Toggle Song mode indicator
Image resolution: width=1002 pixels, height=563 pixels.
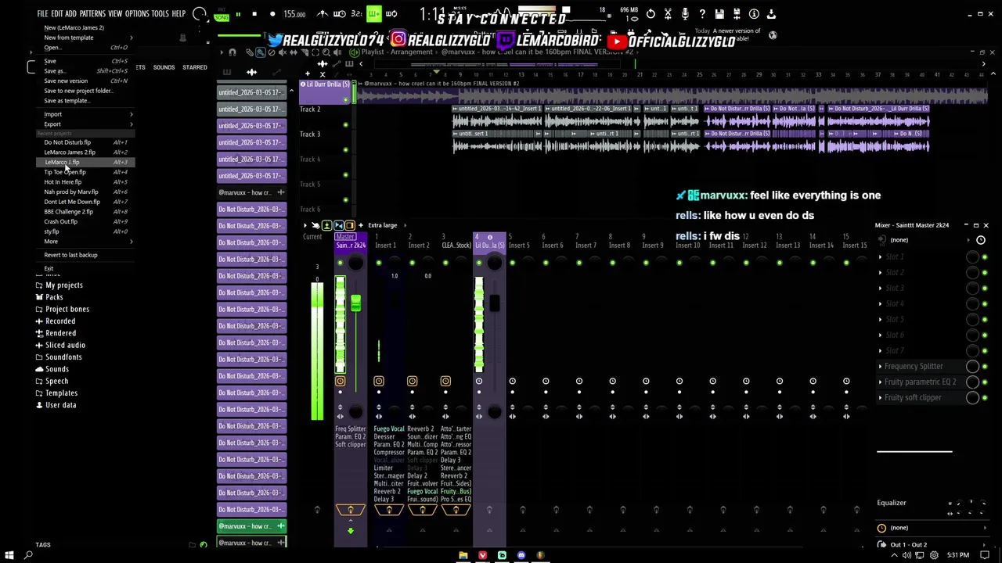coord(222,16)
